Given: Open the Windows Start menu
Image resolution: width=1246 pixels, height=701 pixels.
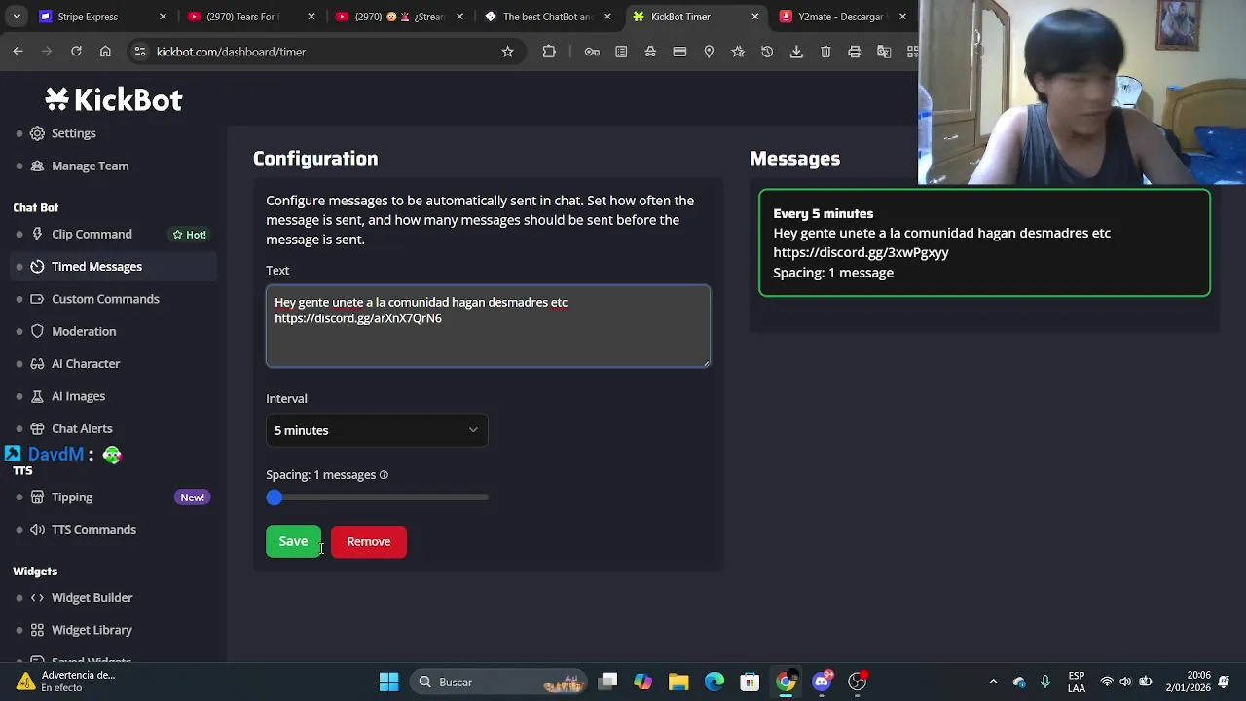Looking at the screenshot, I should click(388, 682).
